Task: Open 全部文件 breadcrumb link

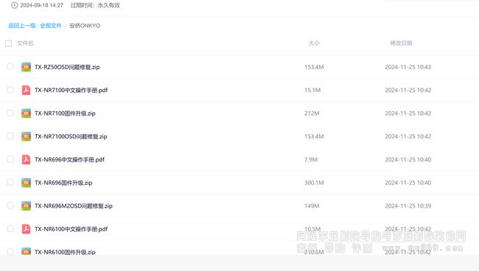Action: tap(51, 26)
